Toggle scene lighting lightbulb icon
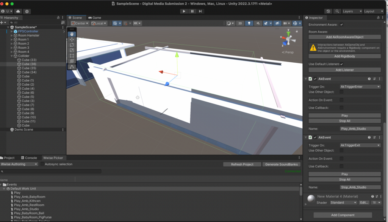388x222 pixels. [249, 23]
